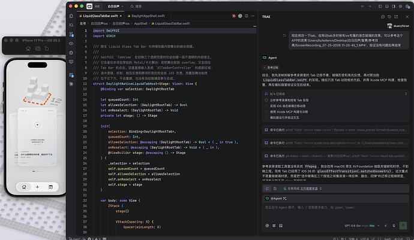414x240 pixels.
Task: Click the # context icon below input
Action: (x=274, y=226)
